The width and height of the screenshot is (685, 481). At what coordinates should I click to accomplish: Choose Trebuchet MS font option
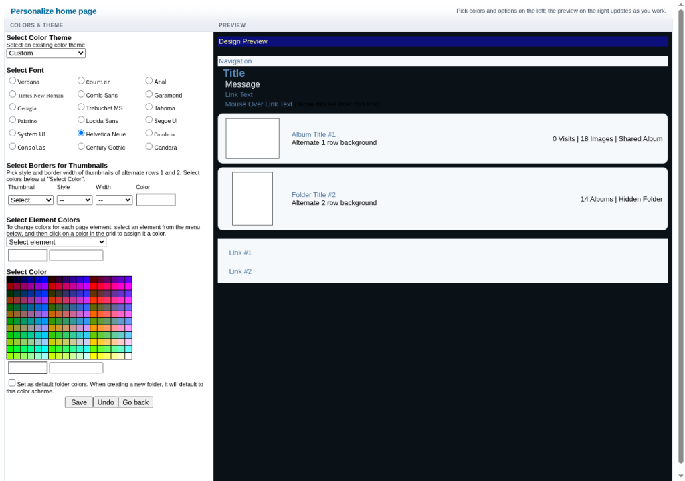pyautogui.click(x=81, y=107)
